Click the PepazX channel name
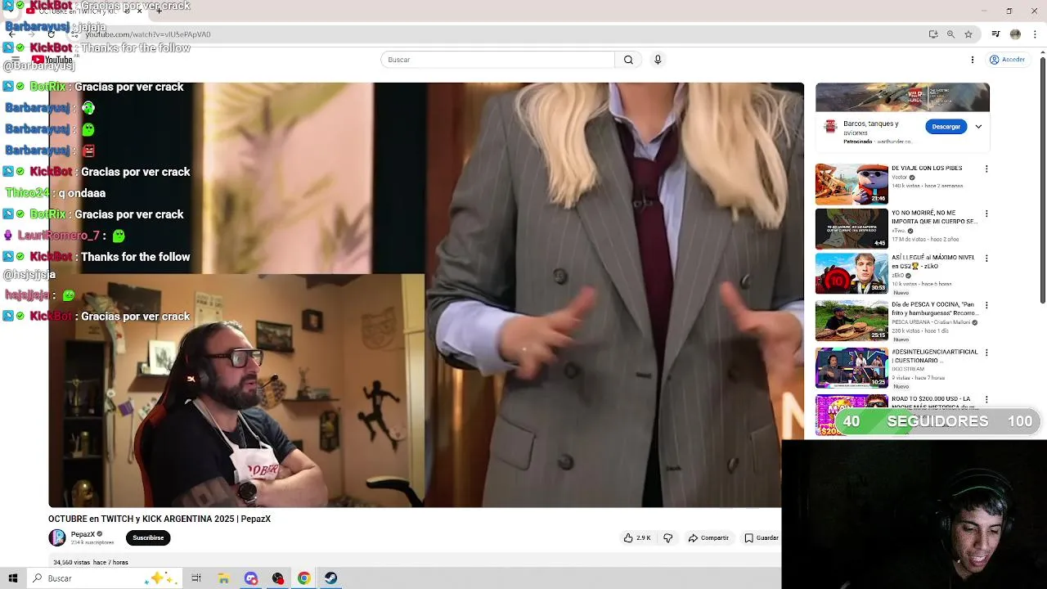The width and height of the screenshot is (1047, 589). [83, 534]
